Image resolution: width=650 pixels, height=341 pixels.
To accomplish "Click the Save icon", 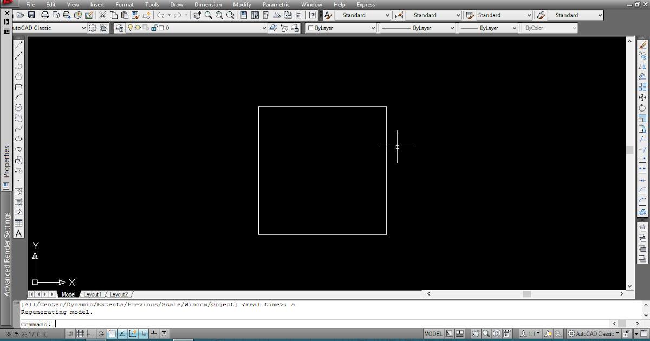I will tap(31, 15).
